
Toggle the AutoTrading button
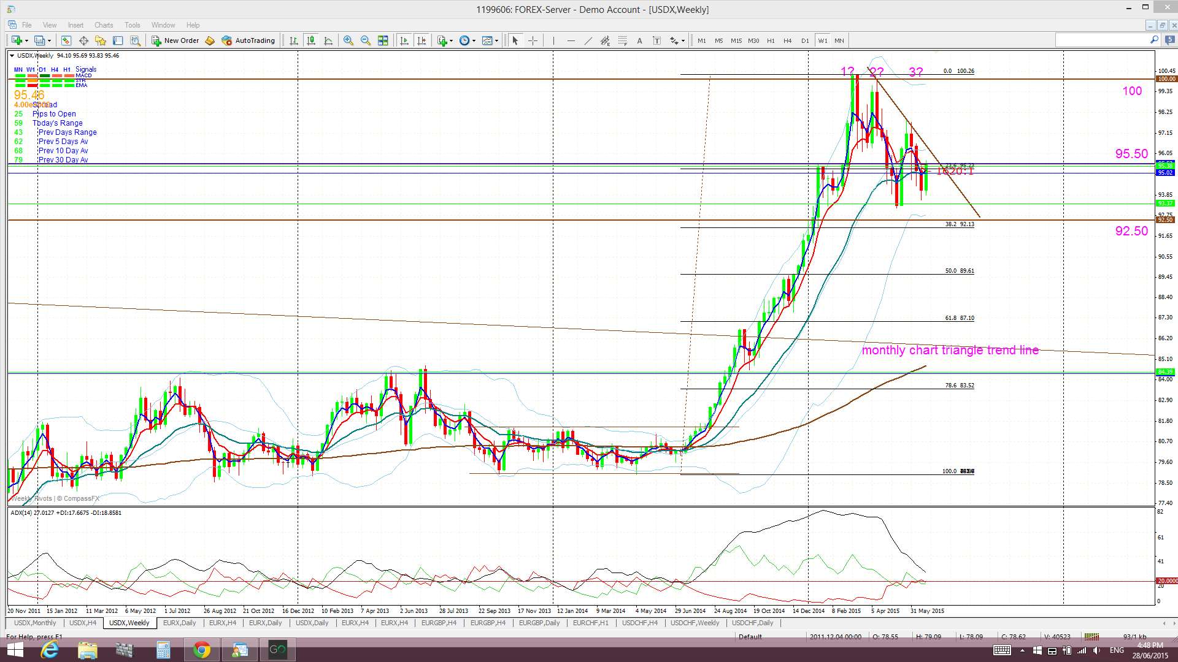coord(248,40)
